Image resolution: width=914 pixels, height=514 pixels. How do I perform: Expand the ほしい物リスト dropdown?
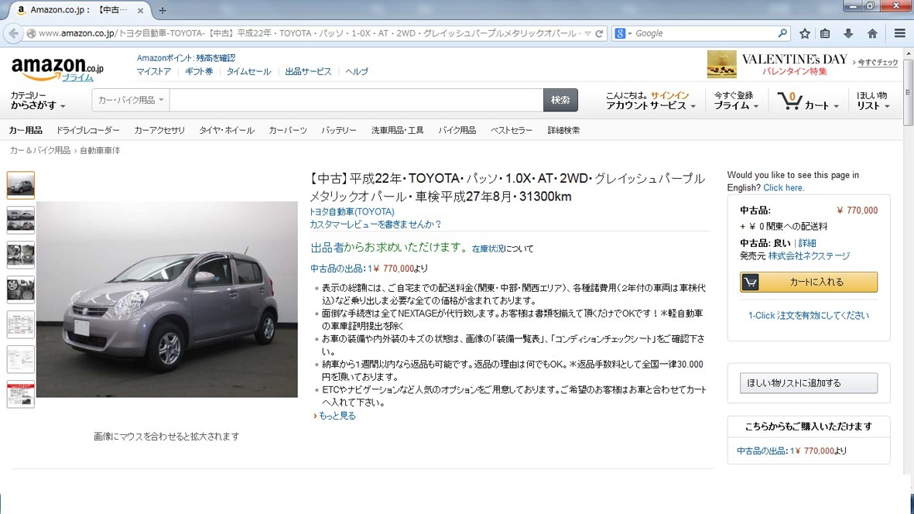click(x=873, y=100)
